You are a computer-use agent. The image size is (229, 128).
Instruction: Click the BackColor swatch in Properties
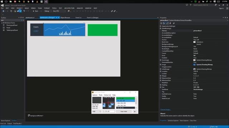[x=194, y=42]
